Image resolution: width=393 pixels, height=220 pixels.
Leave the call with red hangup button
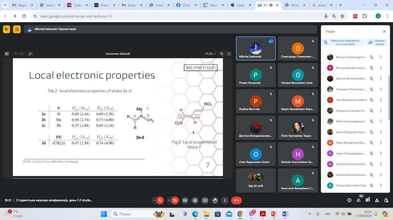click(x=236, y=200)
